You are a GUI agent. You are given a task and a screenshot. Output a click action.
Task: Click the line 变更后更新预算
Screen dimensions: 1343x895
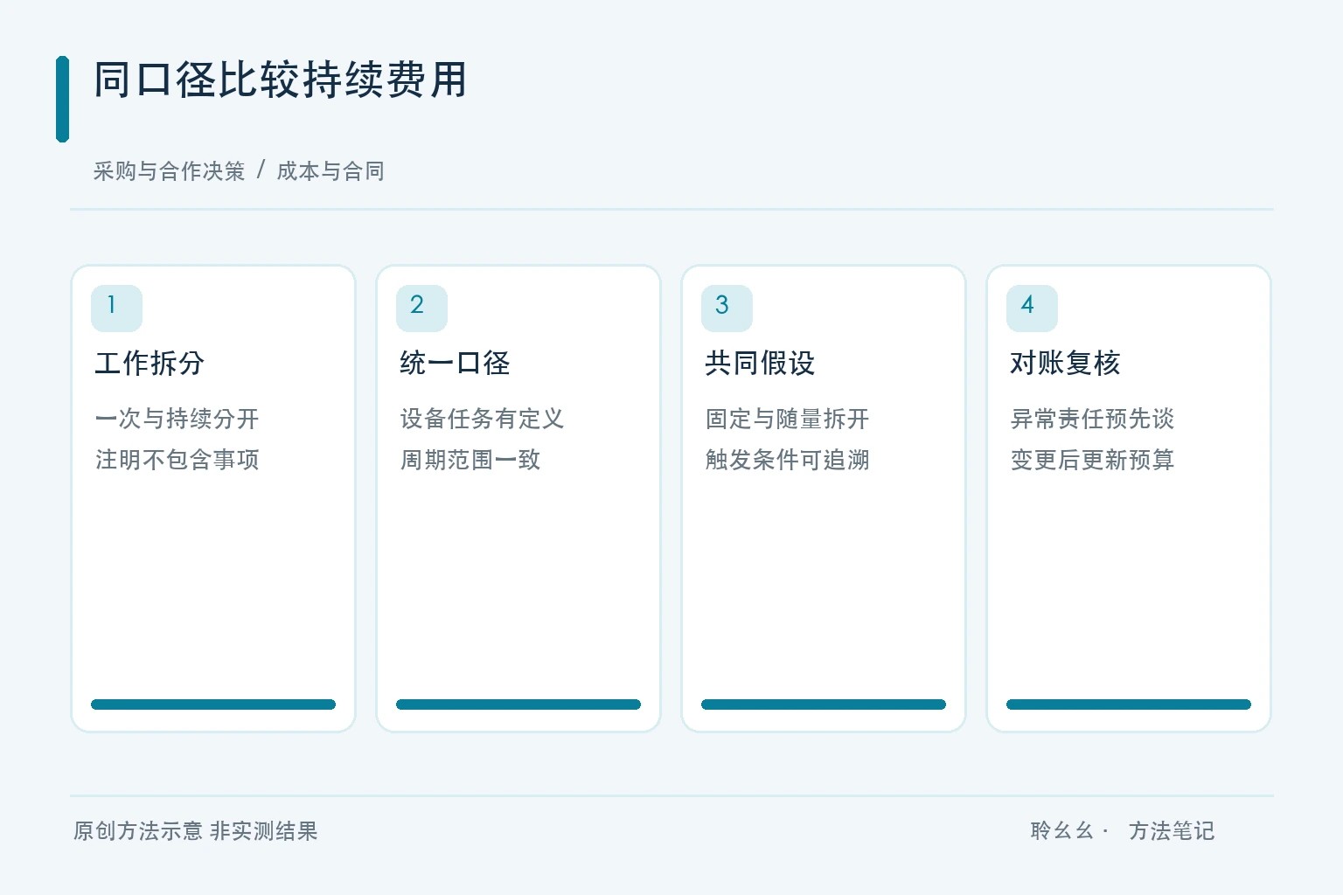point(1092,460)
